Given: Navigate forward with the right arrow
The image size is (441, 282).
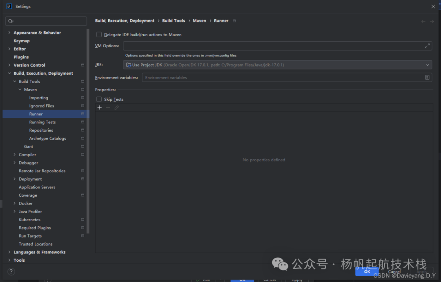Looking at the screenshot, I should point(432,21).
